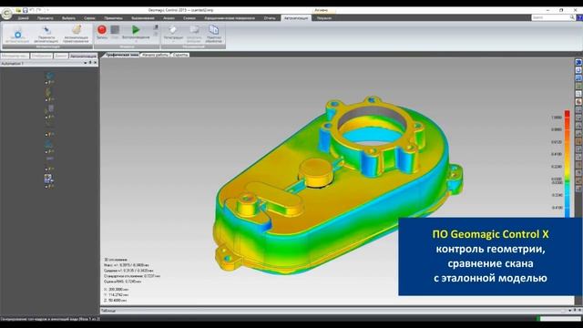This screenshot has width=583, height=328.
Task: Click the second icon in right vertical toolbar
Action: [x=578, y=70]
